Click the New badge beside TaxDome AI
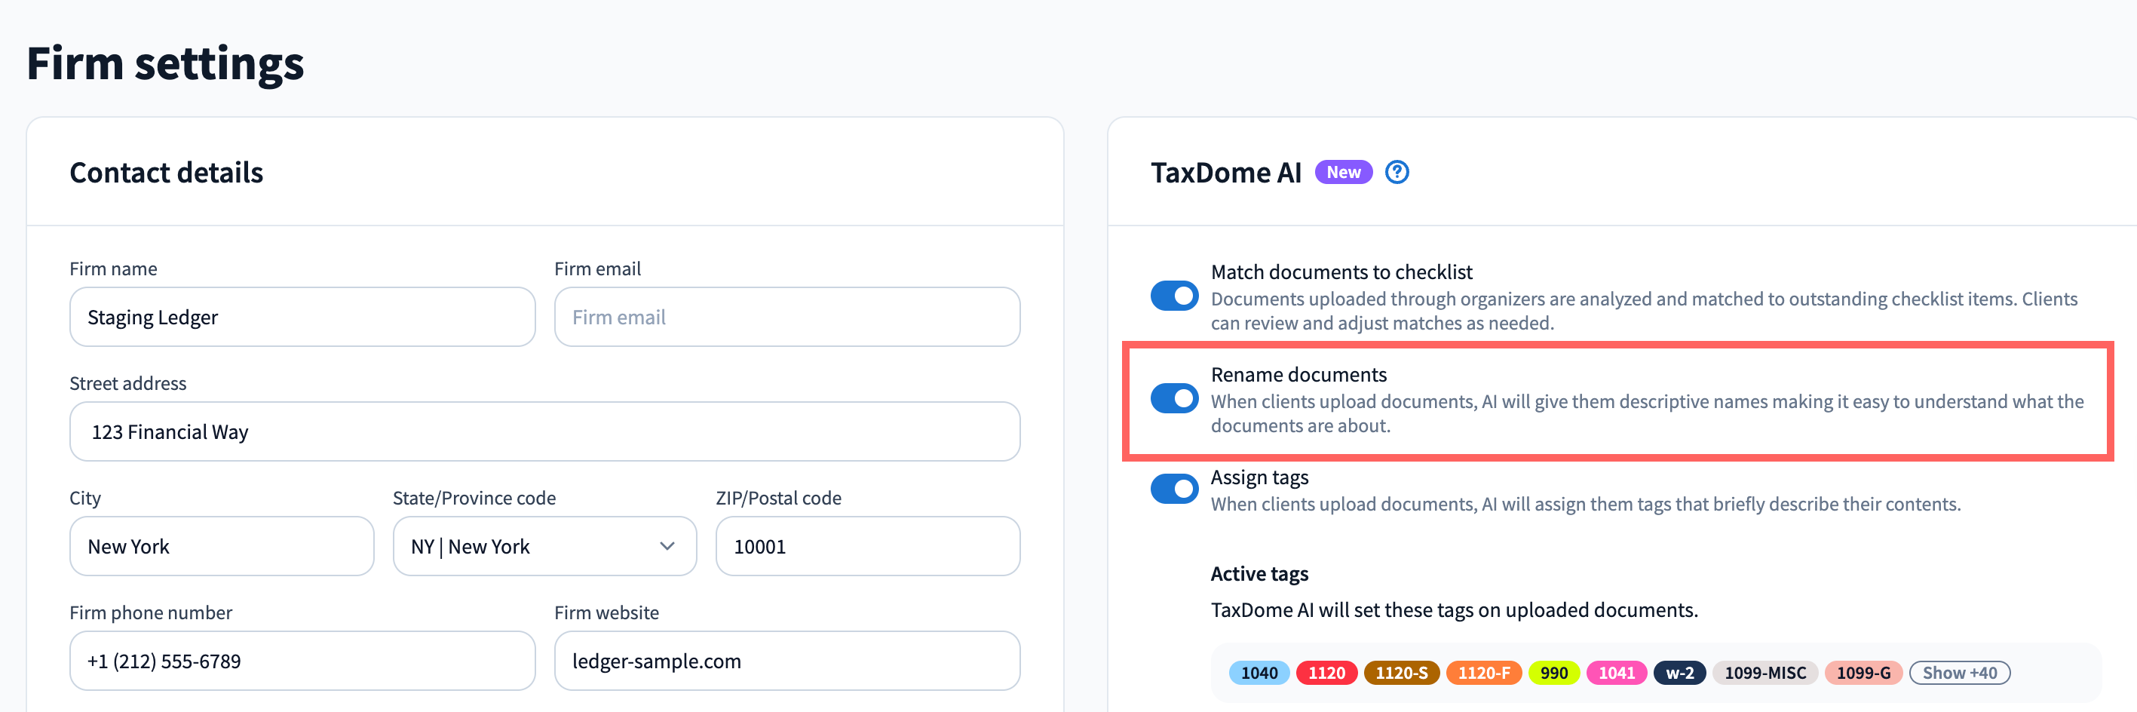The image size is (2137, 712). pos(1342,172)
